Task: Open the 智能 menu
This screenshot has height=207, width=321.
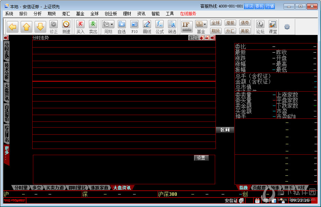Action: (155, 14)
